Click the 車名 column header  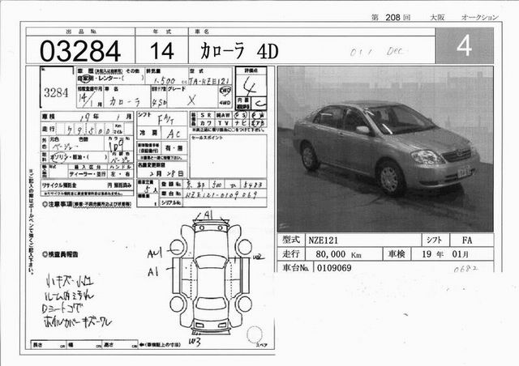click(202, 32)
